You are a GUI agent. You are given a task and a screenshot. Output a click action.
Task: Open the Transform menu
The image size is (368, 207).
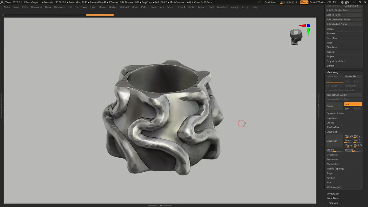pos(222,7)
